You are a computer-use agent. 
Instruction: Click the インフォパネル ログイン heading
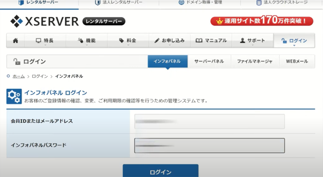coord(56,93)
